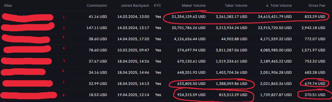
Task: Click taker volume 1,388,059.86 USD
Action: [231, 84]
